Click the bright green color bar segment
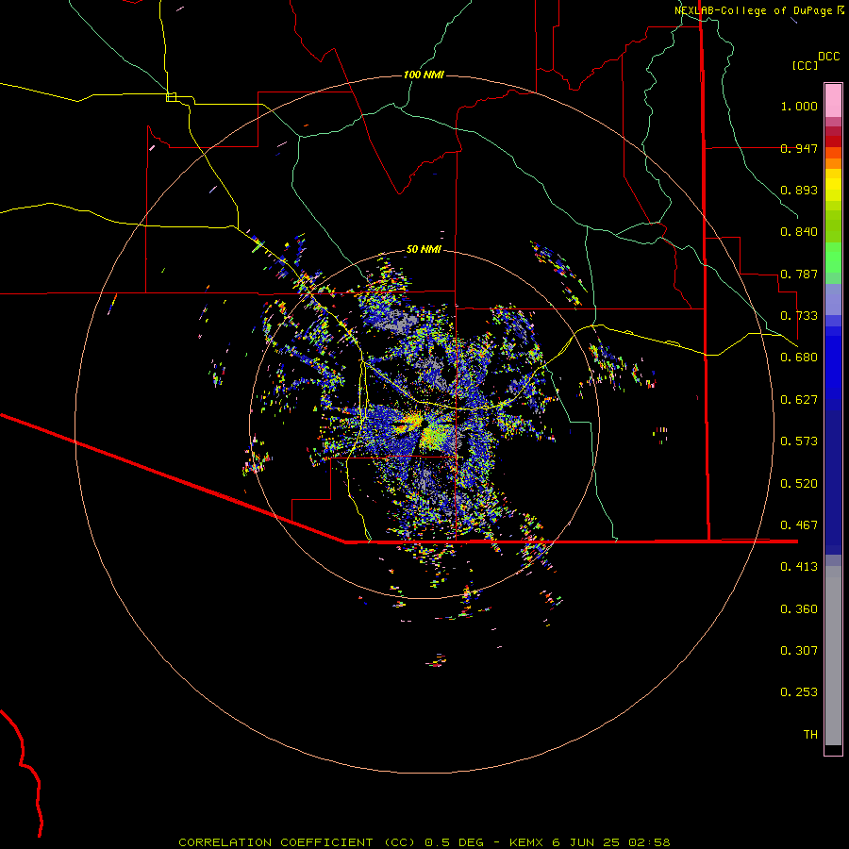The height and width of the screenshot is (849, 849). [833, 258]
